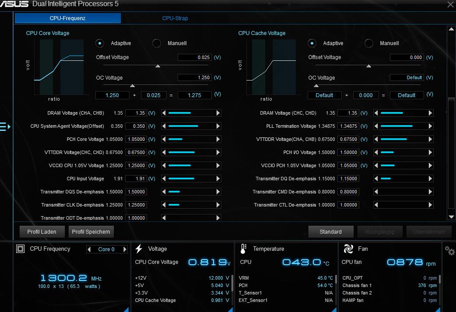The width and height of the screenshot is (456, 312).
Task: Open the settings gear icon
Action: pyautogui.click(x=449, y=250)
